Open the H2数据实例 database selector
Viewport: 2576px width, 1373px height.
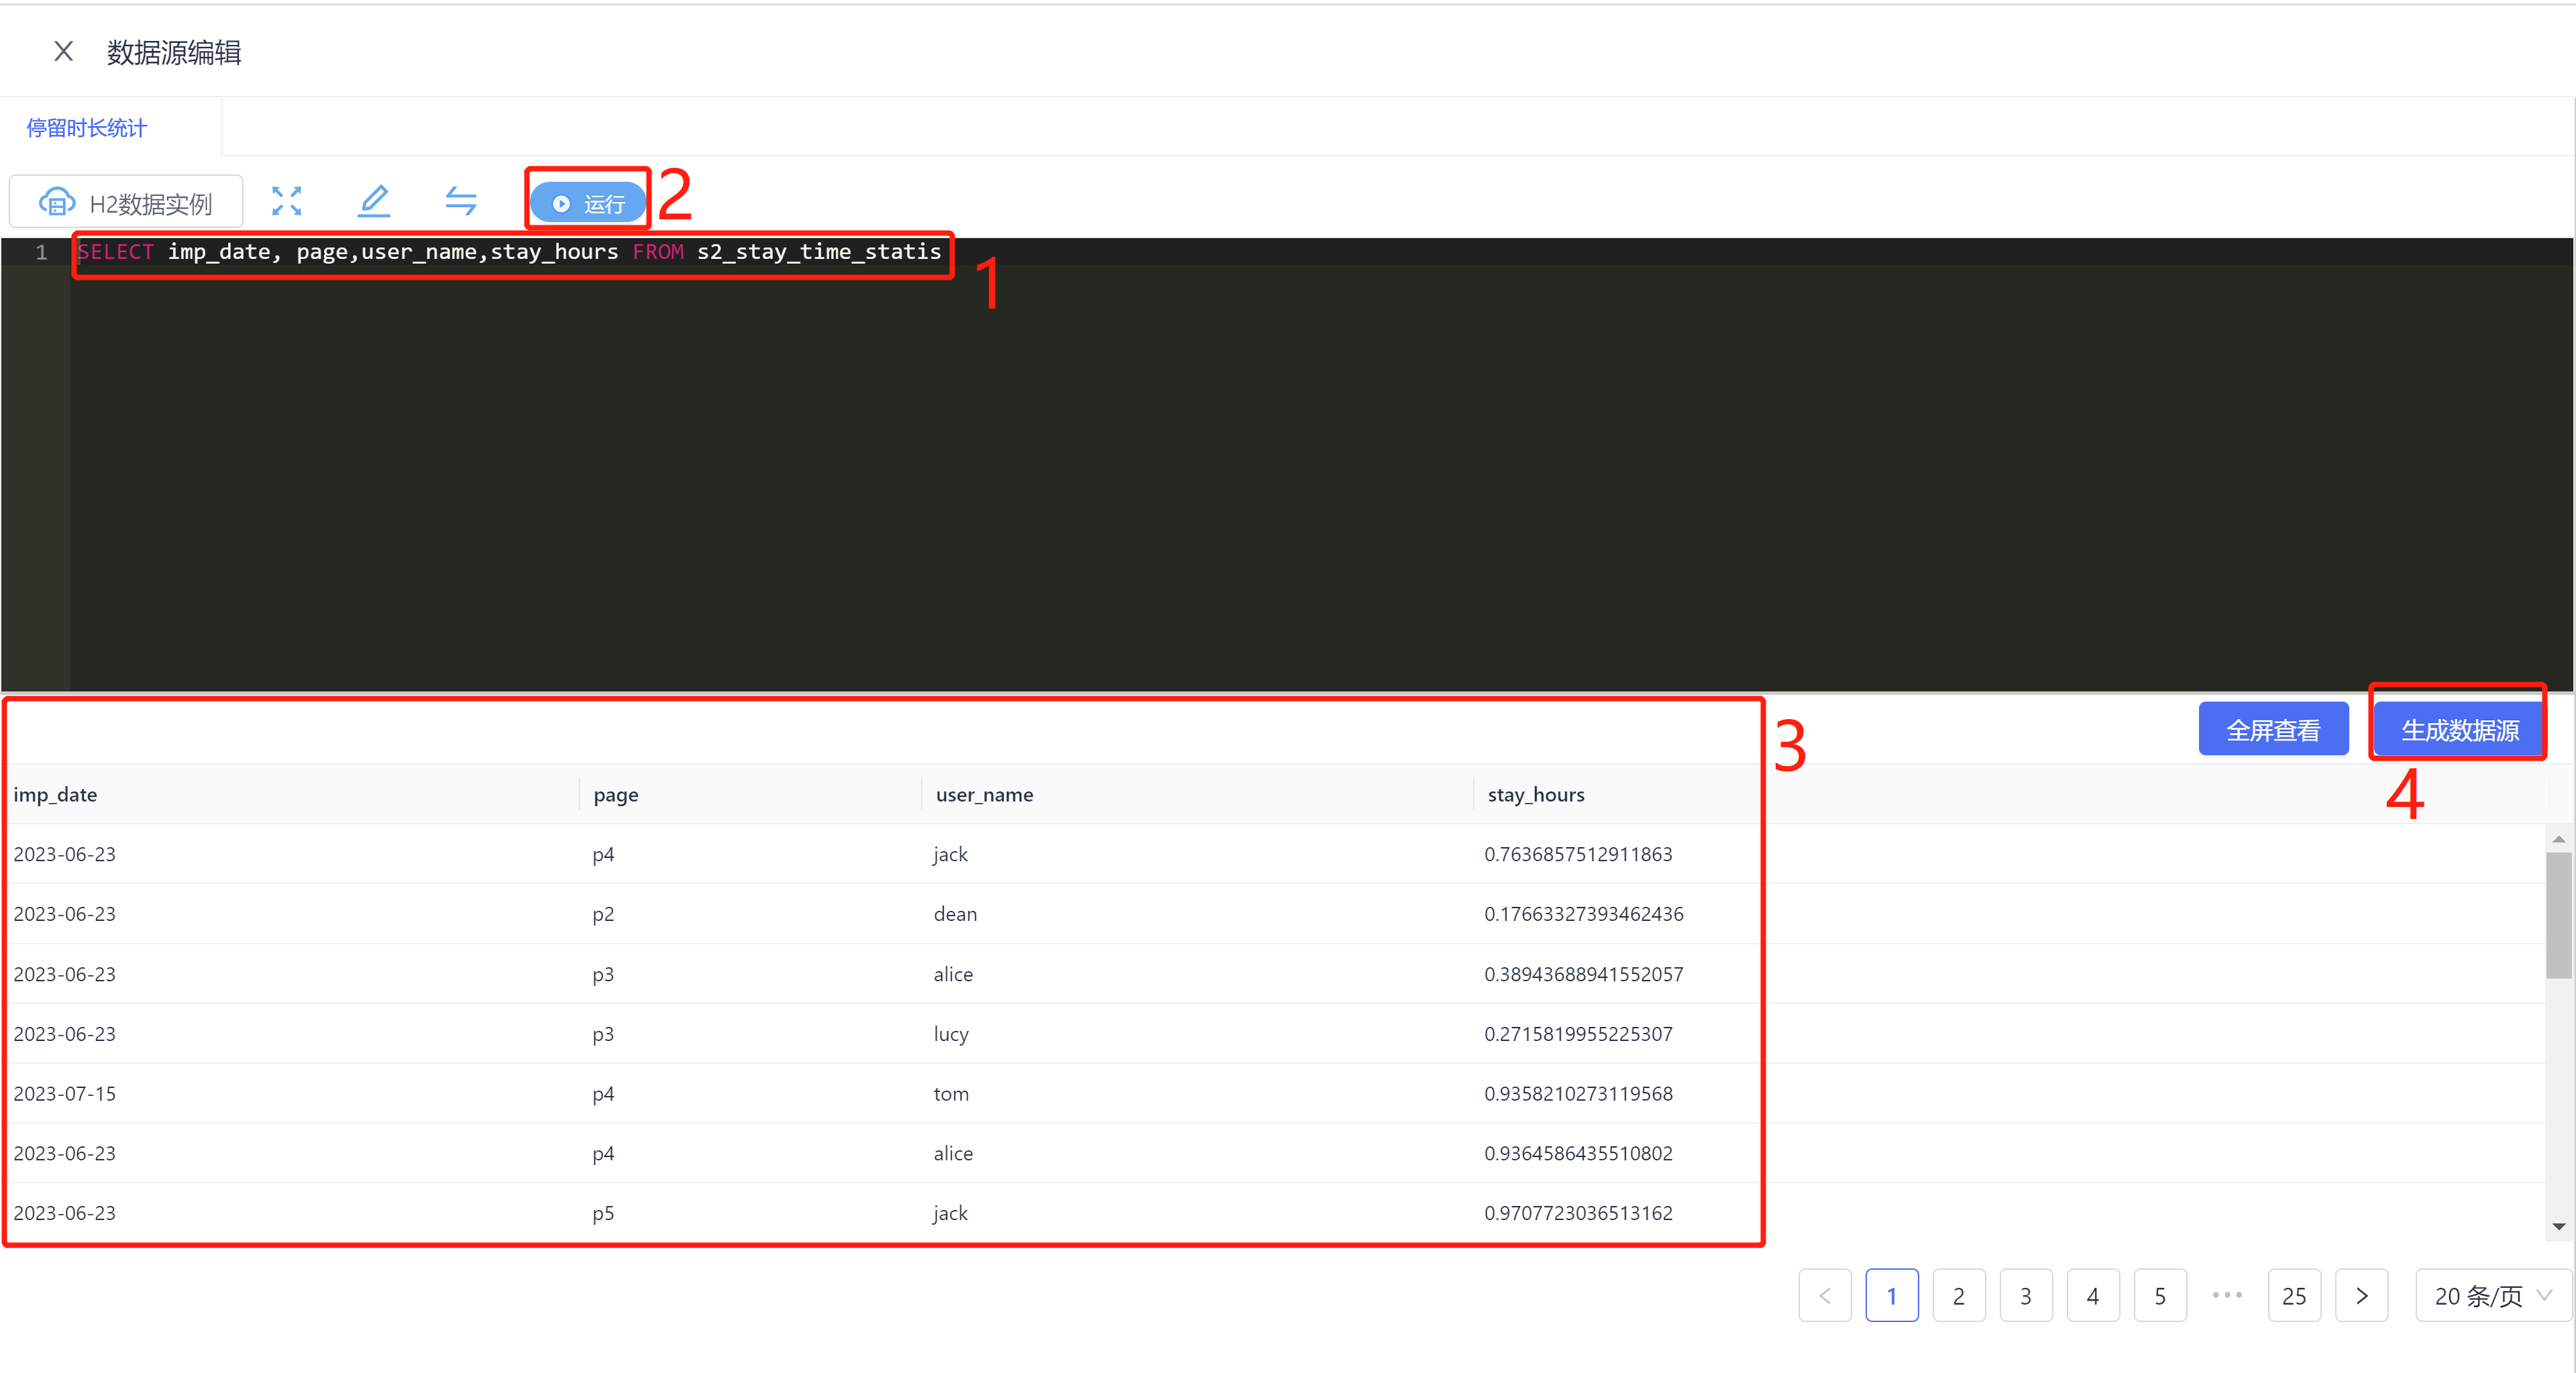[x=127, y=203]
